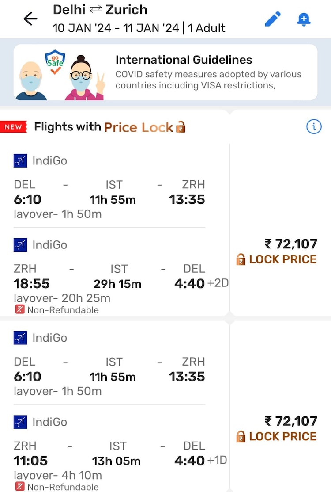Tap first IndiGo airline logo

[20, 161]
